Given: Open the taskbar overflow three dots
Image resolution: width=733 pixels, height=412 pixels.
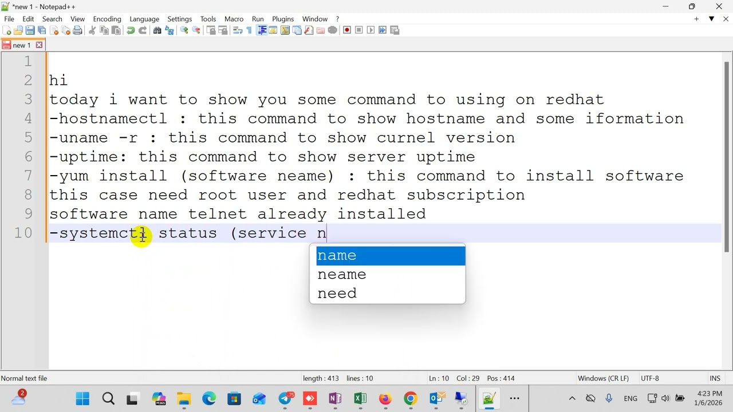Looking at the screenshot, I should [514, 398].
